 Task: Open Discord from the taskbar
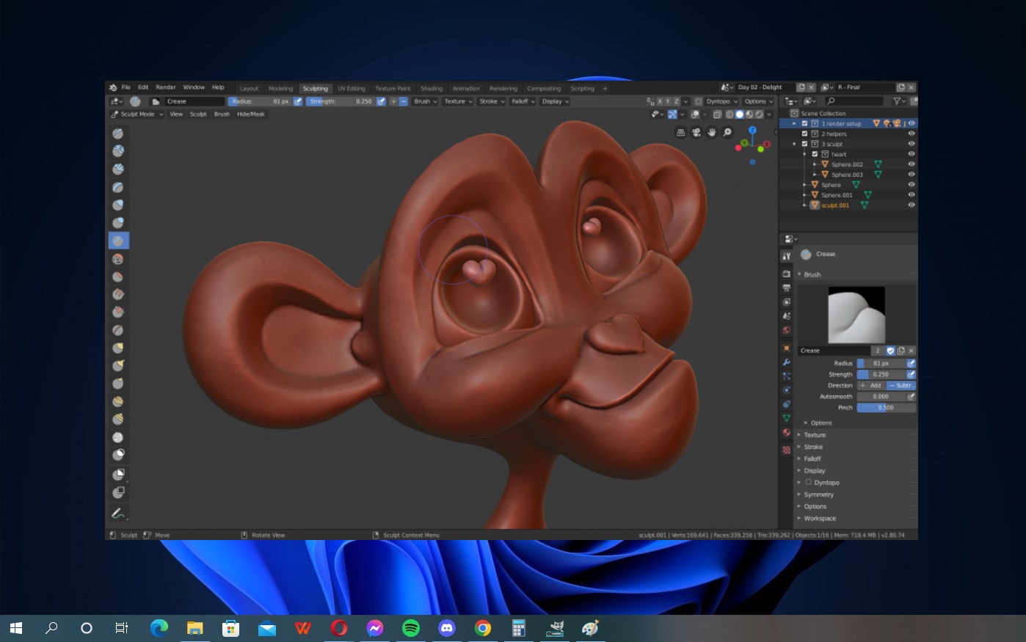click(447, 628)
